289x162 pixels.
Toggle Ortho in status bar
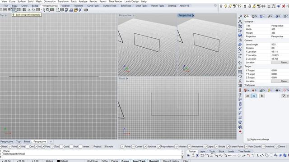[104, 161]
